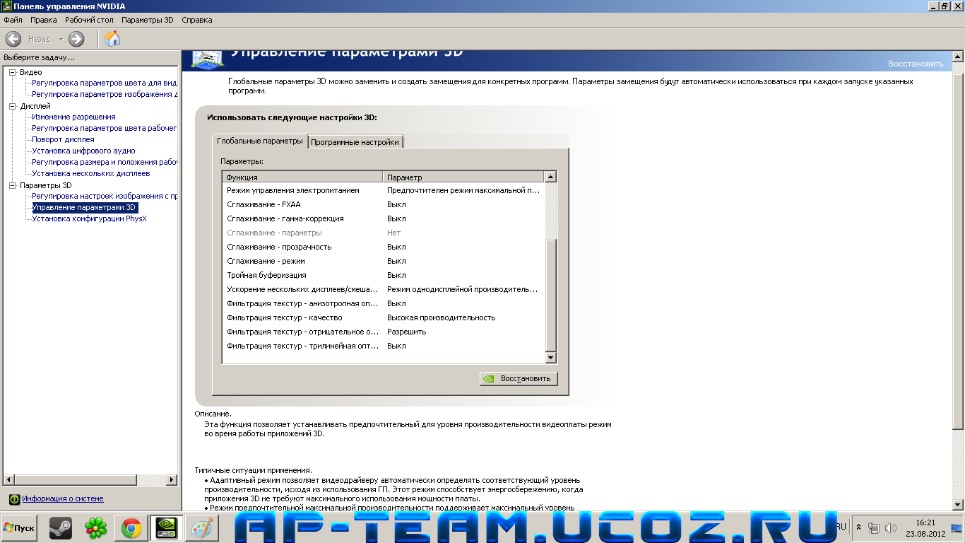Viewport: 965px width, 543px height.
Task: Select Сглаживание - режим row
Action: [384, 261]
